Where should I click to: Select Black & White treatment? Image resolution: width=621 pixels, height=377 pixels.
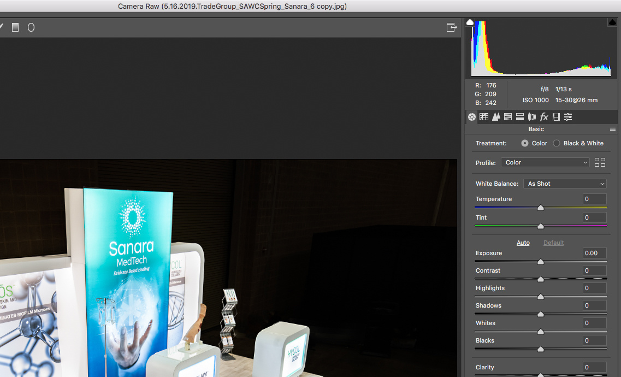point(557,143)
